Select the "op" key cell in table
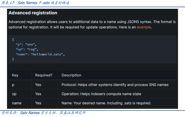185x117 pixels. pyautogui.click(x=14, y=94)
